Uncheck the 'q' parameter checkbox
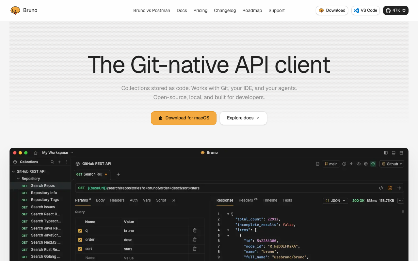The height and width of the screenshot is (261, 418). 80,230
